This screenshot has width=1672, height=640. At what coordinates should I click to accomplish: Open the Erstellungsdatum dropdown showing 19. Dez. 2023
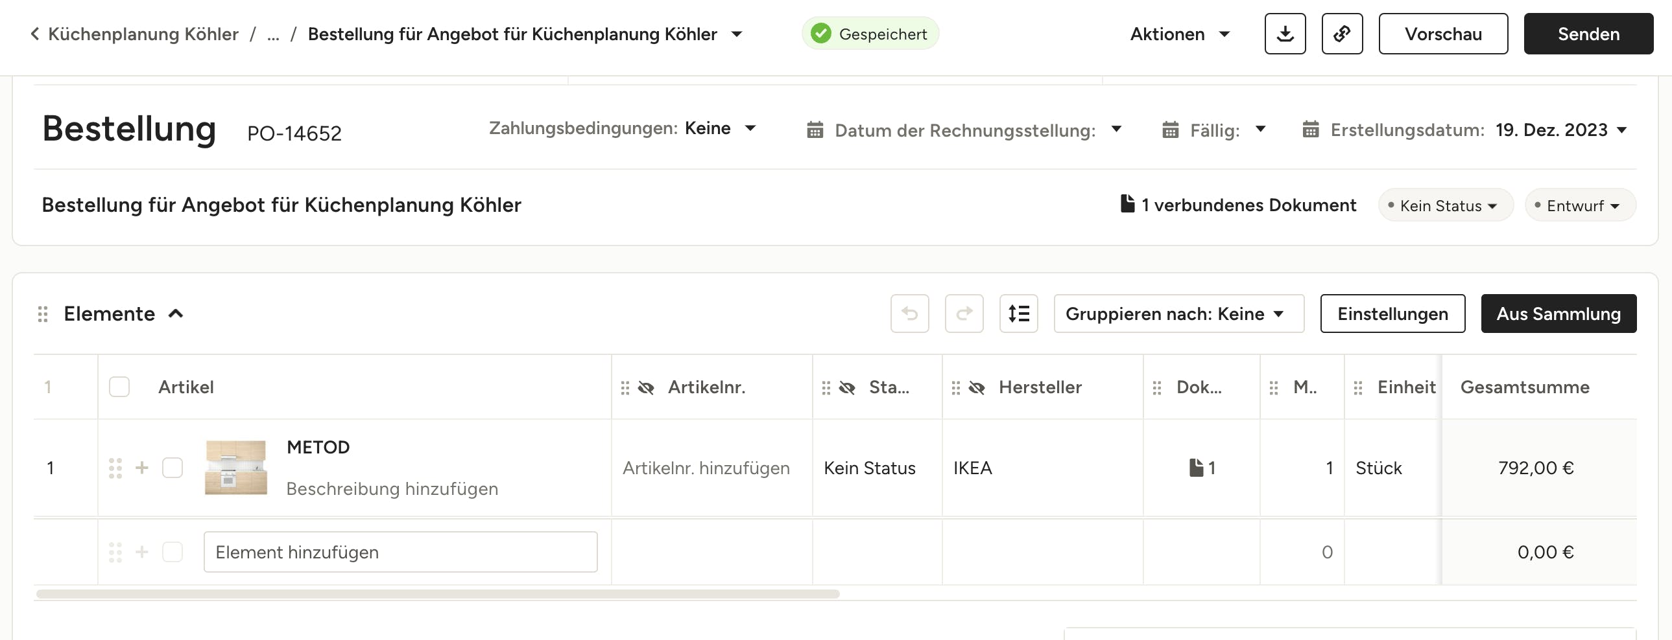(x=1562, y=130)
